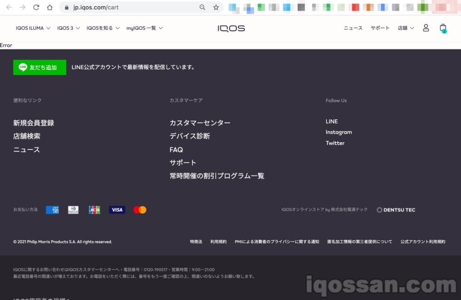461x300 pixels.
Task: Click the JCB card icon
Action: (x=95, y=210)
